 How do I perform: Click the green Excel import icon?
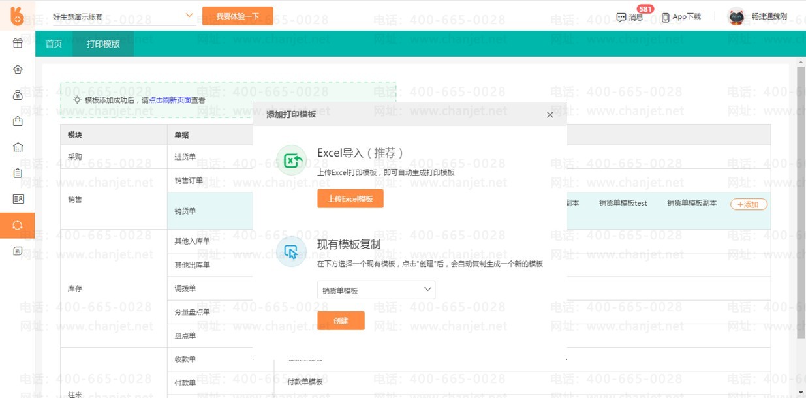click(291, 160)
